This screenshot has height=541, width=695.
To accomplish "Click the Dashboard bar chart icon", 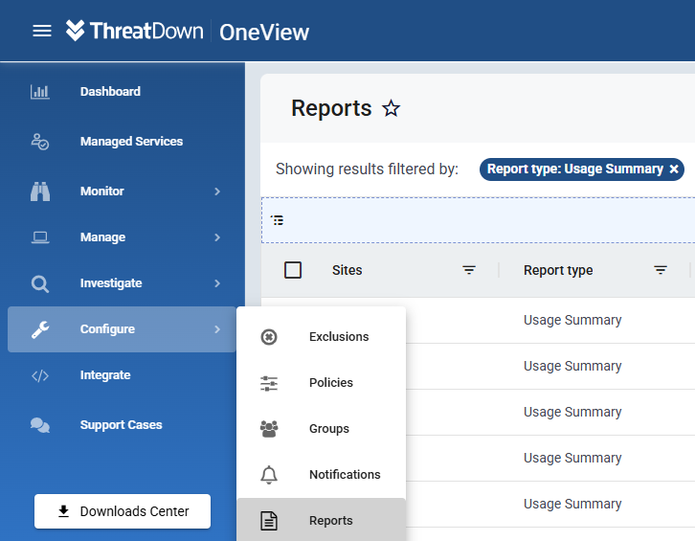I will tap(40, 92).
